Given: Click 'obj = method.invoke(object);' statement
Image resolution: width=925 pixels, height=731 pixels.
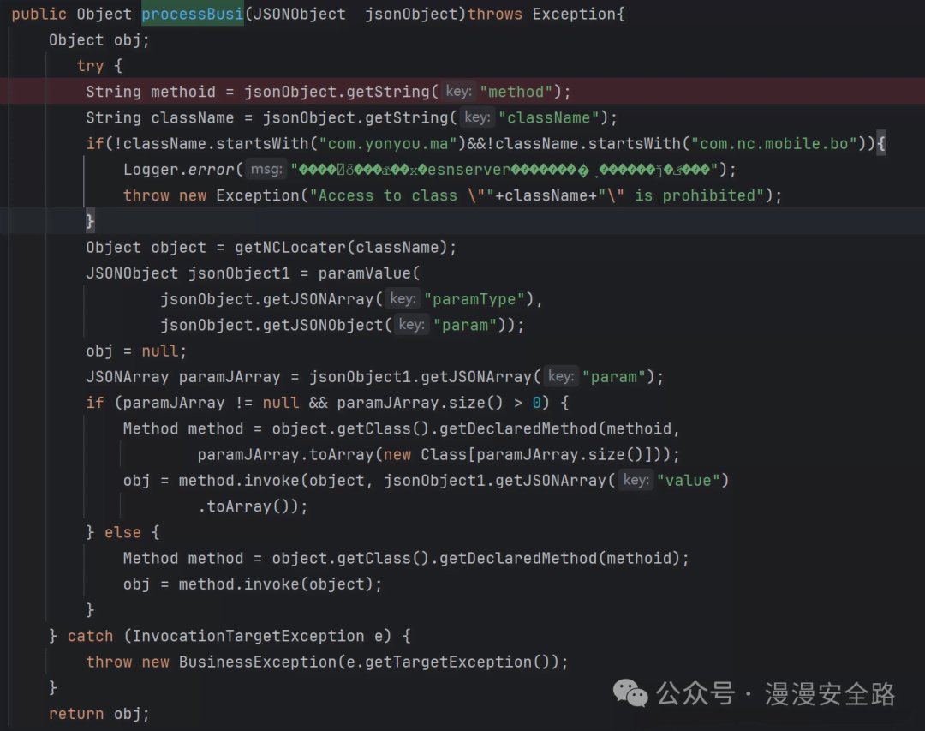Looking at the screenshot, I should pyautogui.click(x=253, y=586).
